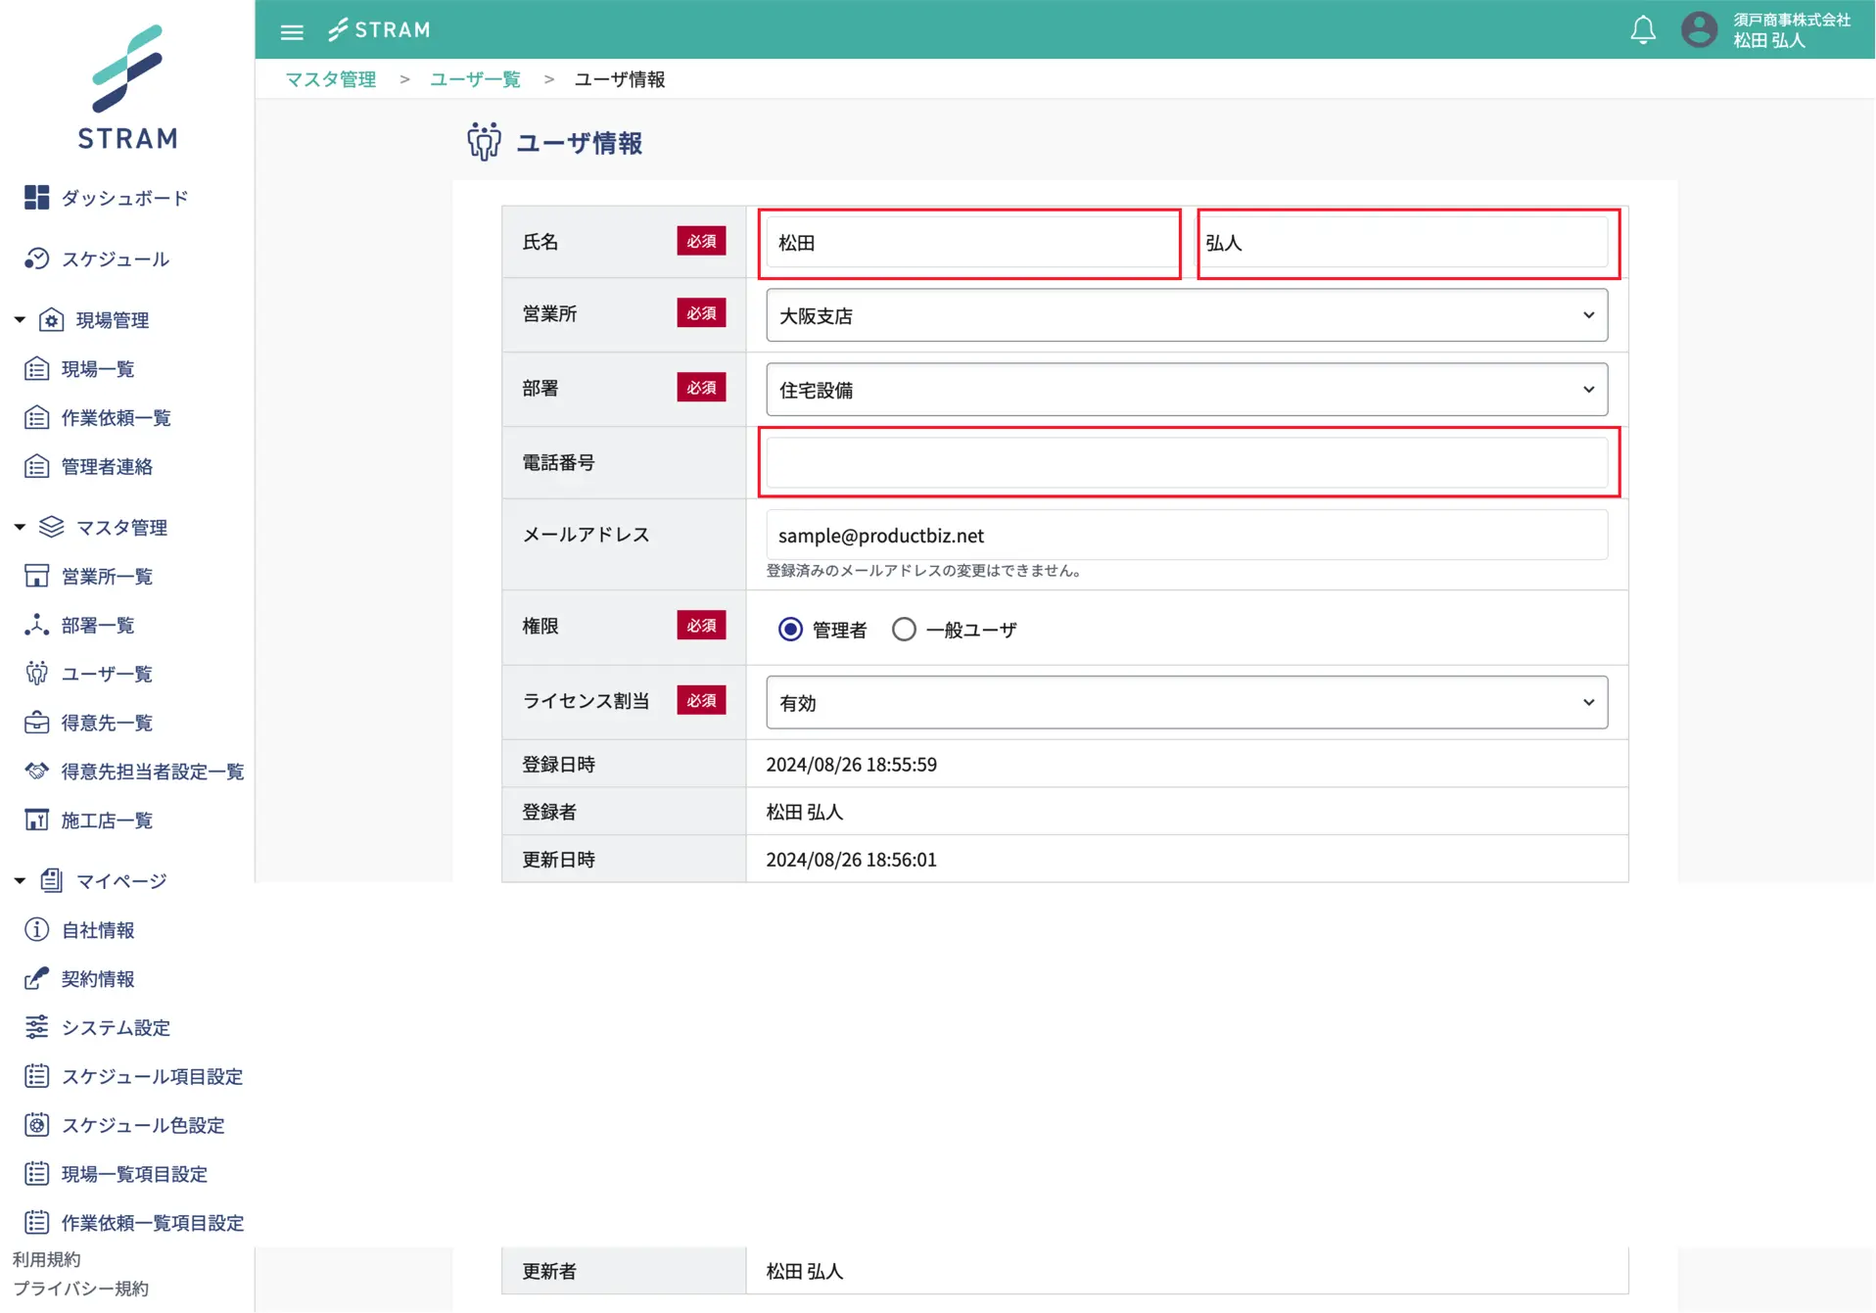Select the 管理者 radio button
The image size is (1876, 1313).
pos(790,630)
